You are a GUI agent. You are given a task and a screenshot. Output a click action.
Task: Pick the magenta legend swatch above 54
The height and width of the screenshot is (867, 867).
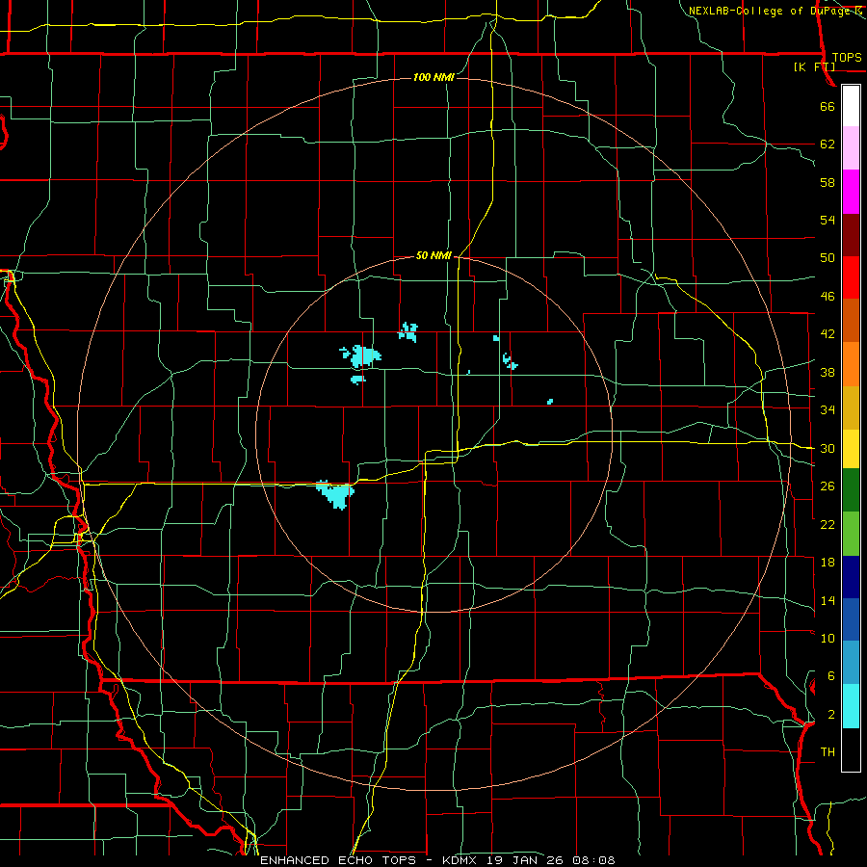tap(851, 192)
